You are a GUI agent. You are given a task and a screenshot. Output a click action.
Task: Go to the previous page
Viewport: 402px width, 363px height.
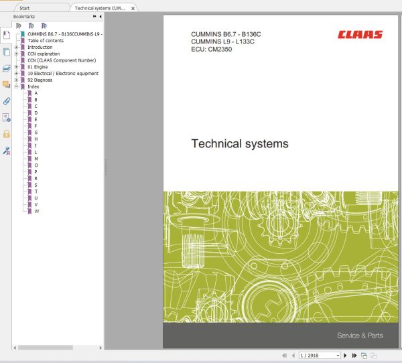pyautogui.click(x=293, y=356)
